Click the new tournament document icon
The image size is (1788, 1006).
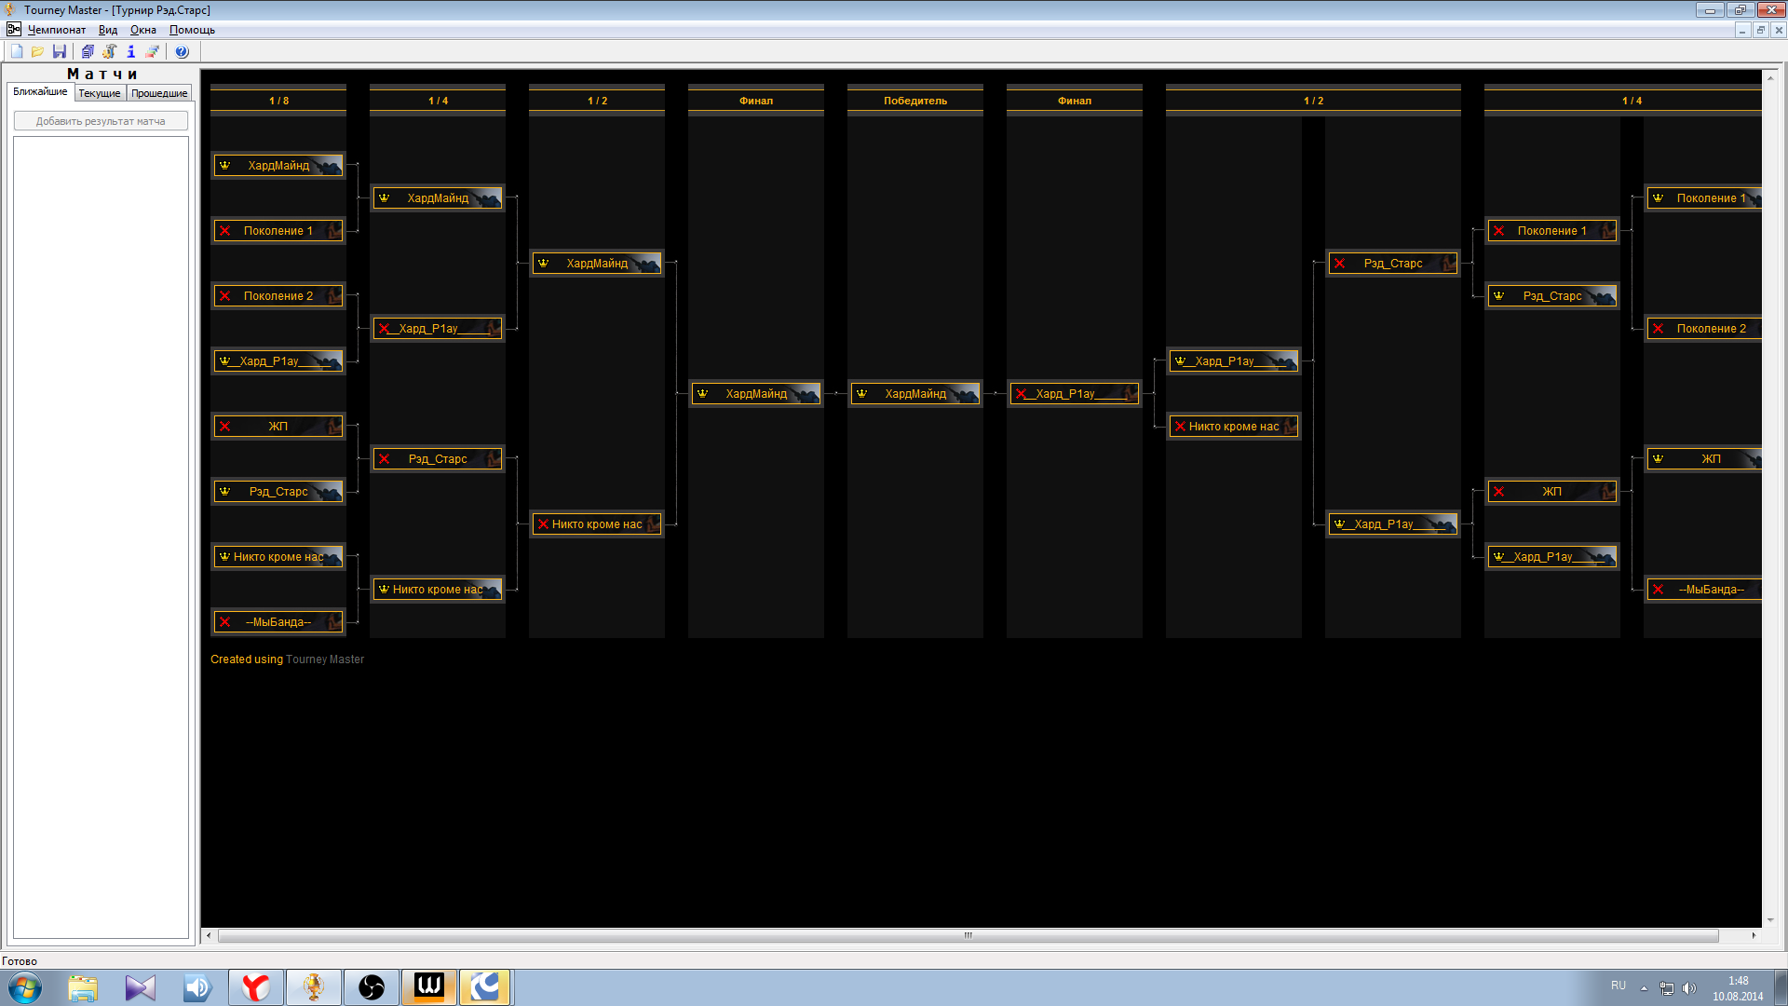tap(17, 52)
